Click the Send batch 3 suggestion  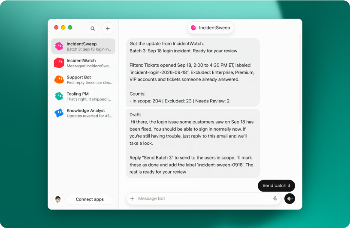coord(276,186)
